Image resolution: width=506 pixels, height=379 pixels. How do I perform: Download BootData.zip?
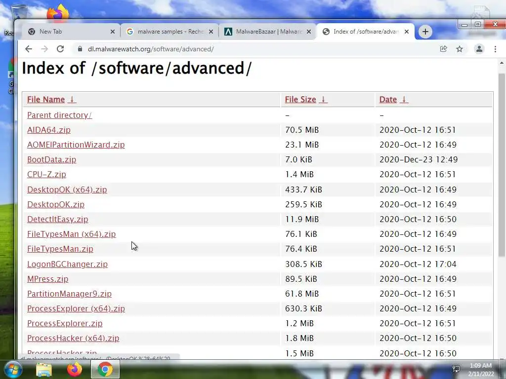click(x=51, y=159)
